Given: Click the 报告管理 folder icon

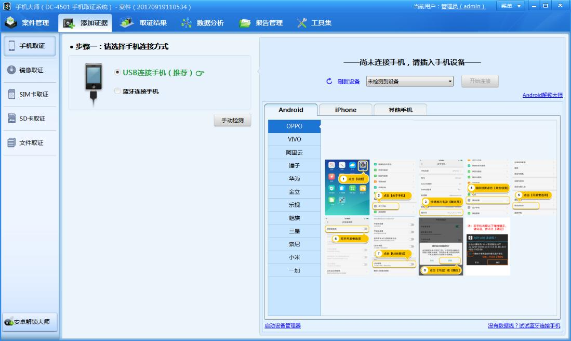Looking at the screenshot, I should [245, 23].
